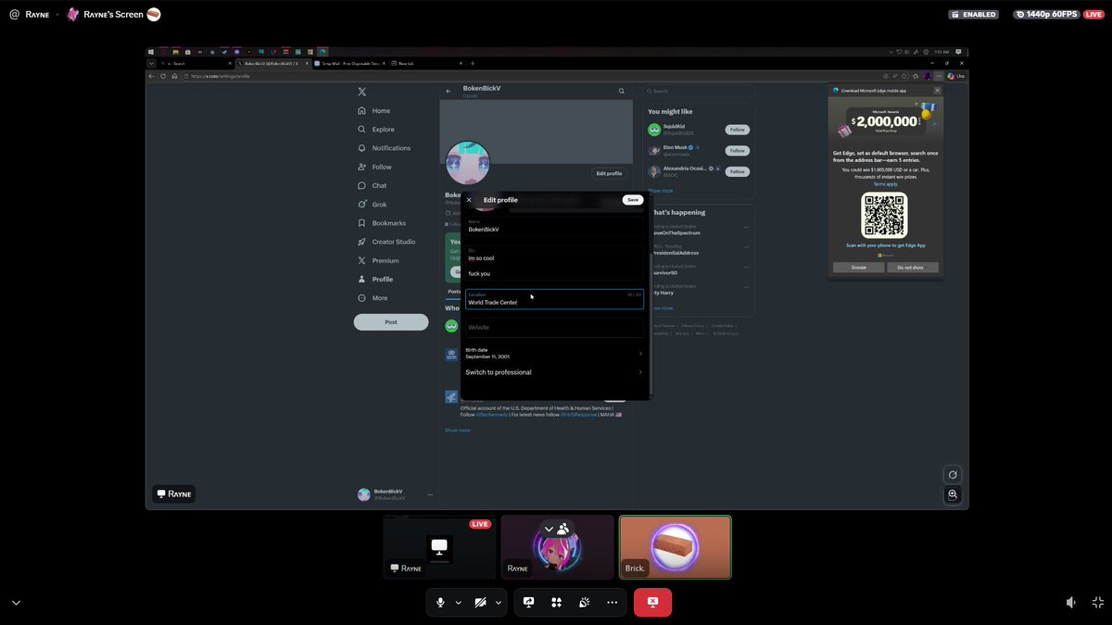Click the LIVE badge at top right

(x=1094, y=15)
